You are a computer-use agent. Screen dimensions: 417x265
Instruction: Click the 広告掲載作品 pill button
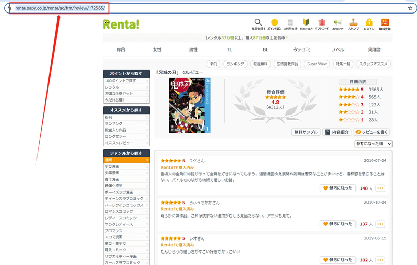click(287, 64)
